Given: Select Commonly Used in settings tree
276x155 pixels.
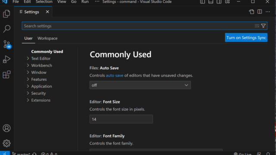Looking at the screenshot, I should click(x=47, y=52).
